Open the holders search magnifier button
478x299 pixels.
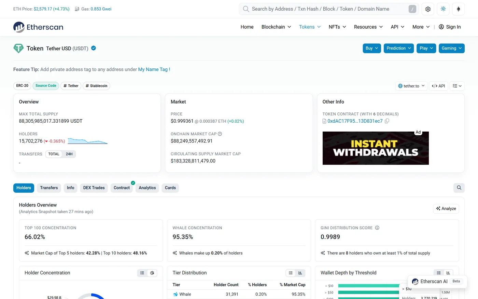pyautogui.click(x=459, y=188)
